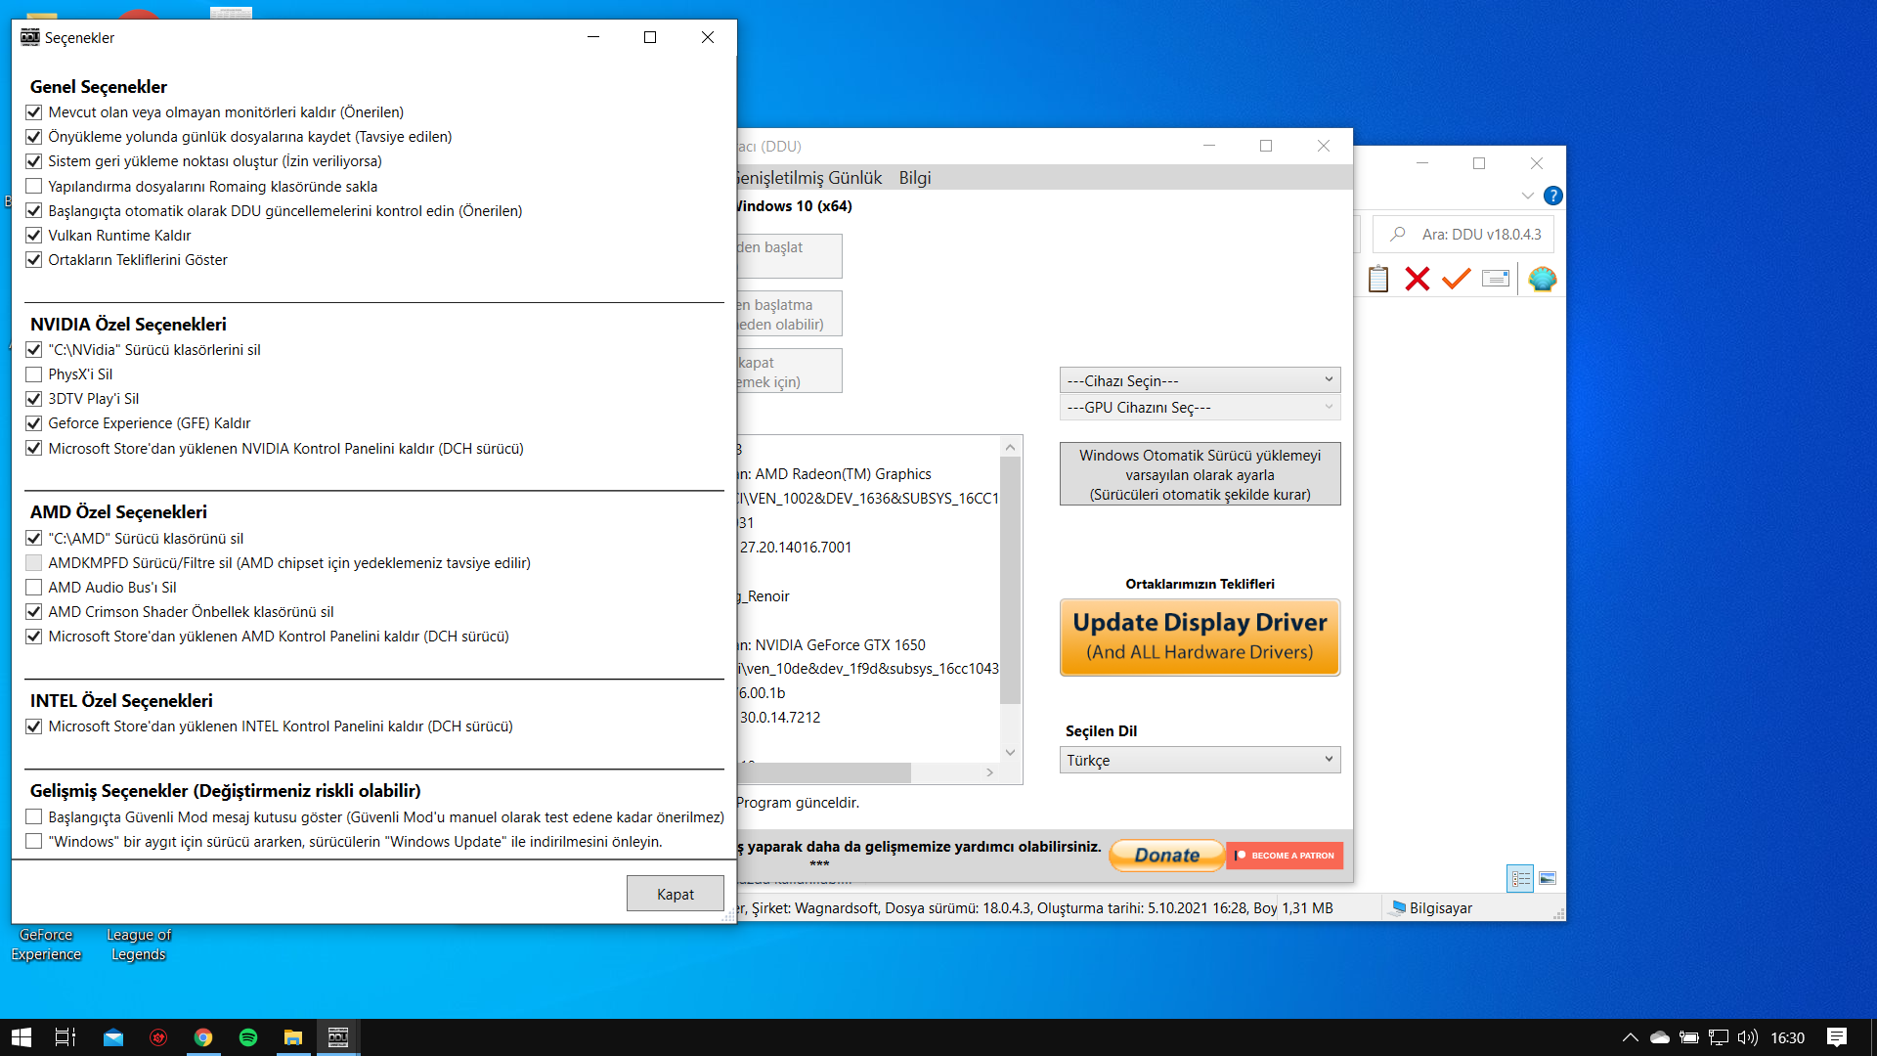Click the Kapat button

pos(675,894)
